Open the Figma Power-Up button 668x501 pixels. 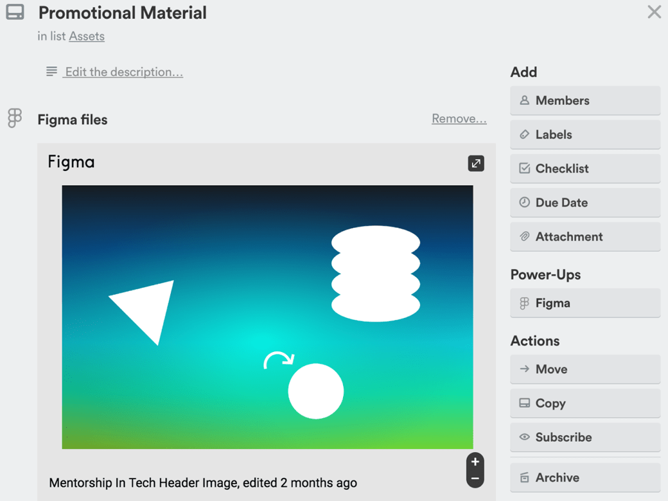click(x=584, y=303)
